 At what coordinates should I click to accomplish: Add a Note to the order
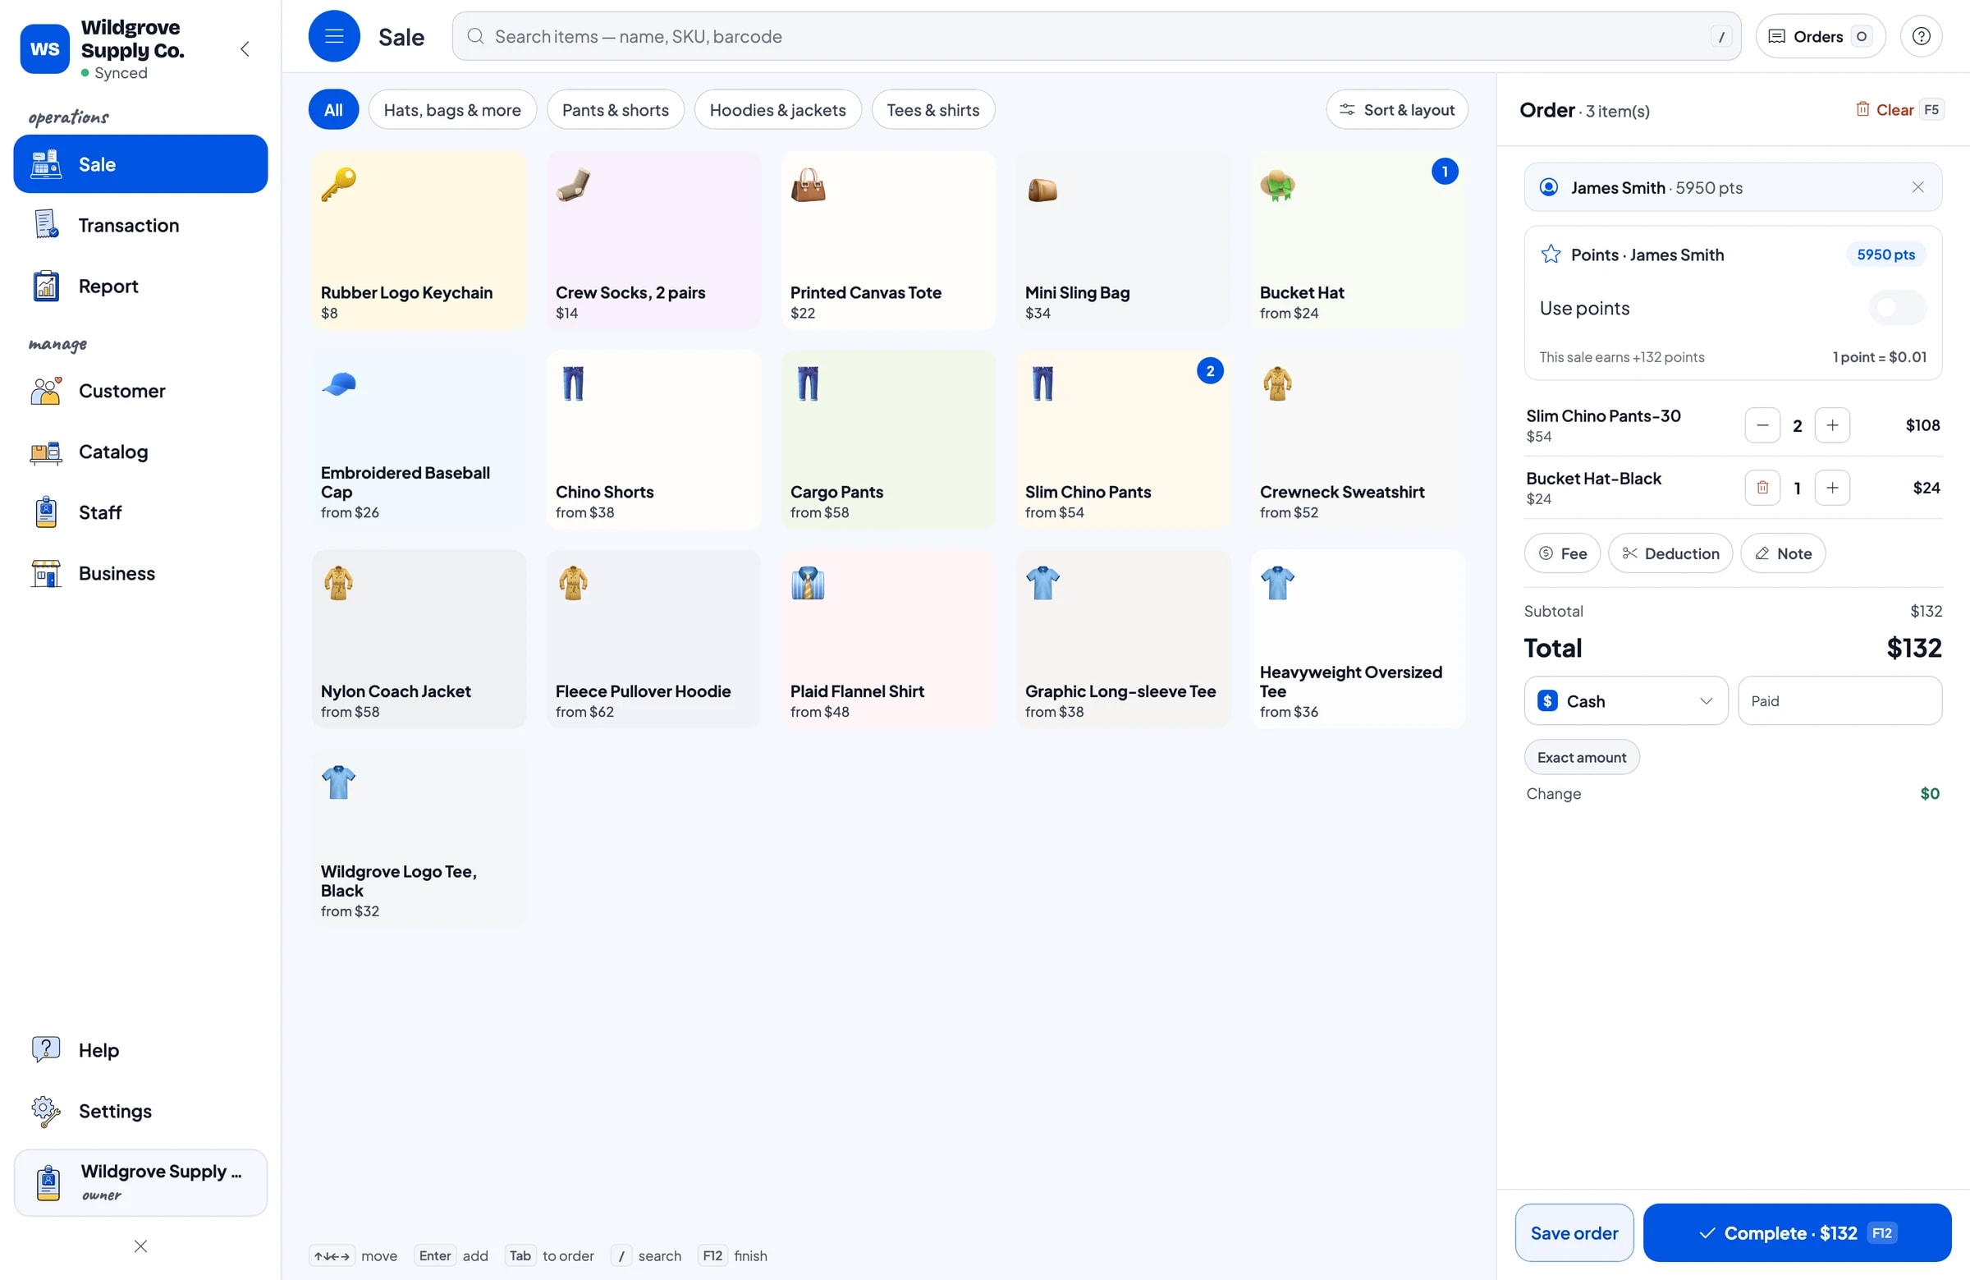[x=1782, y=553]
